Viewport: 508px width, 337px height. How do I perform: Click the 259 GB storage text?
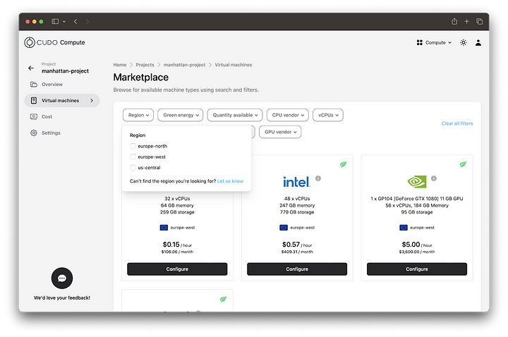(177, 212)
